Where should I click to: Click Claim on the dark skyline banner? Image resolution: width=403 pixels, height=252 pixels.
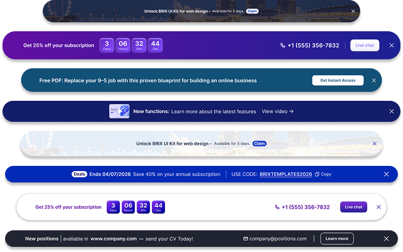(252, 11)
